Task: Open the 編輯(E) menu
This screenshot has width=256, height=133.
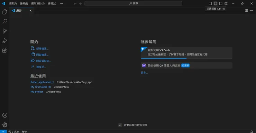Action: pyautogui.click(x=24, y=3)
